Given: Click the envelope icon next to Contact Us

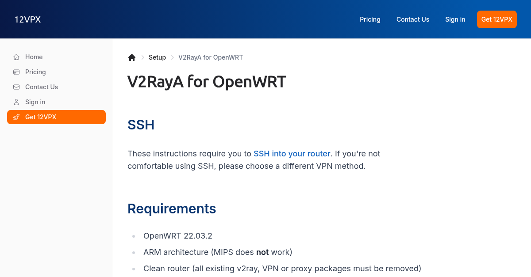Looking at the screenshot, I should 16,87.
